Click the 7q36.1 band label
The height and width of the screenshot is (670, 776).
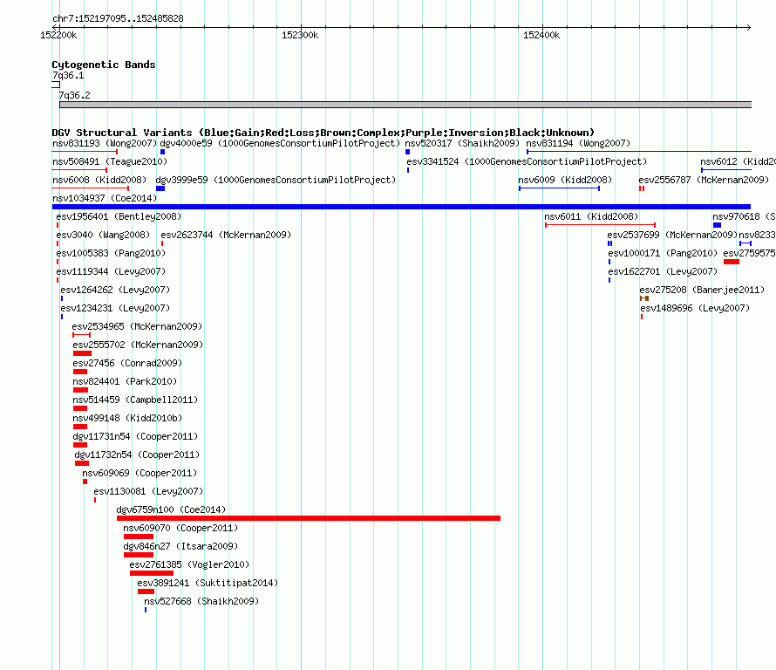(x=68, y=75)
